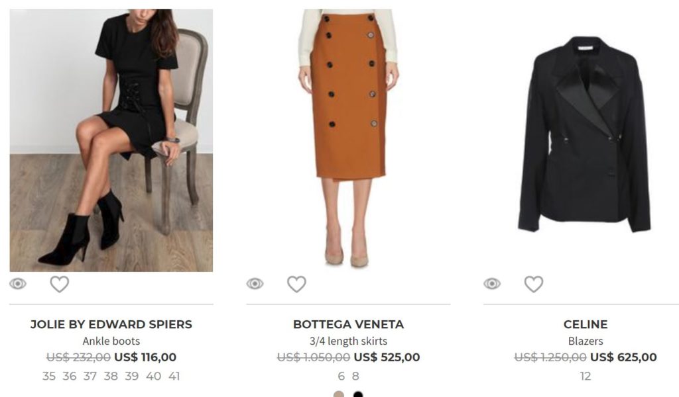Click the ankle boots product photo
679x397 pixels.
(111, 140)
